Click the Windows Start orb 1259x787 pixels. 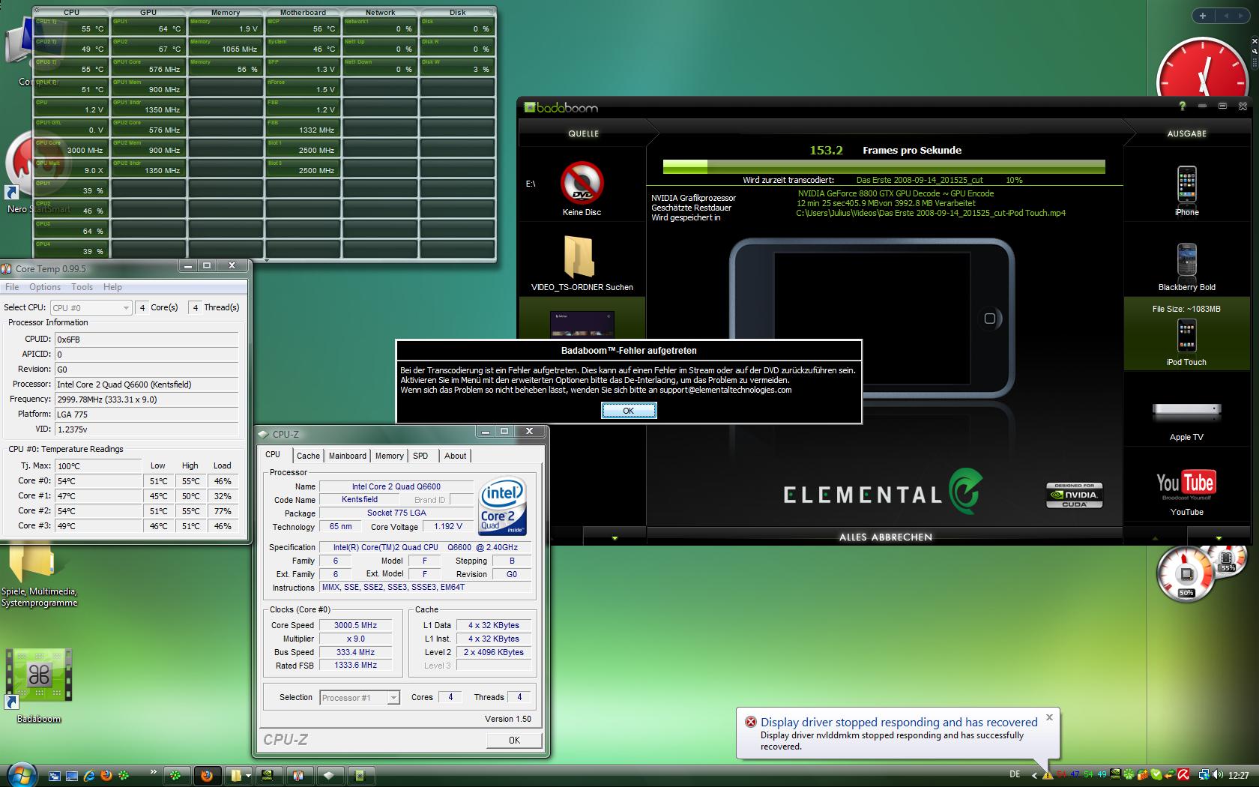(21, 774)
